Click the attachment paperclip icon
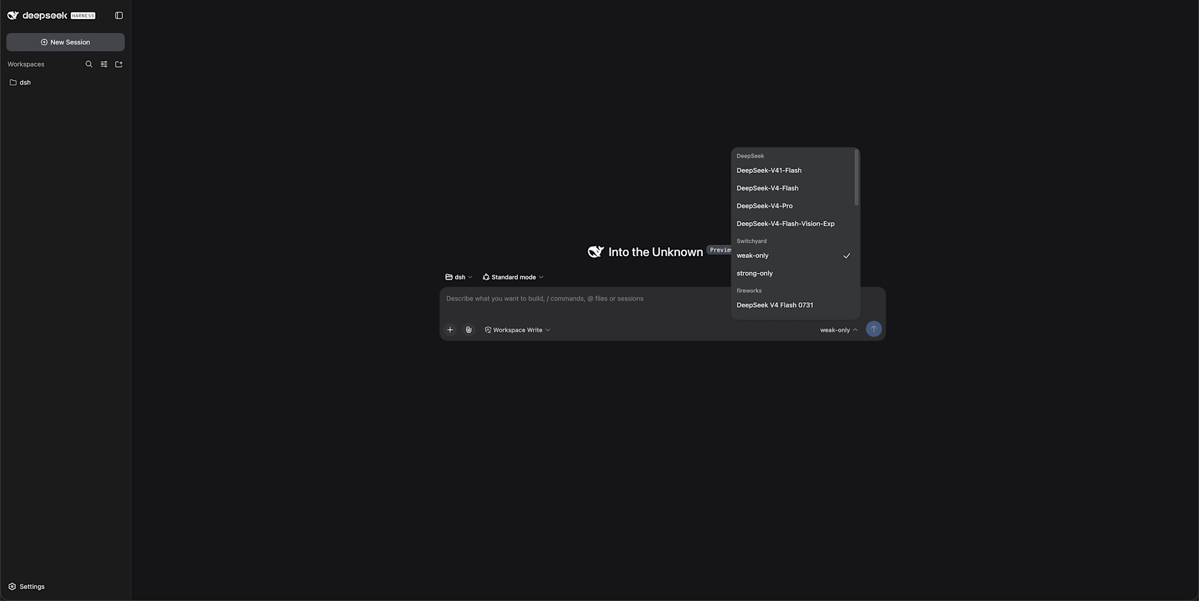The image size is (1199, 601). [x=469, y=330]
